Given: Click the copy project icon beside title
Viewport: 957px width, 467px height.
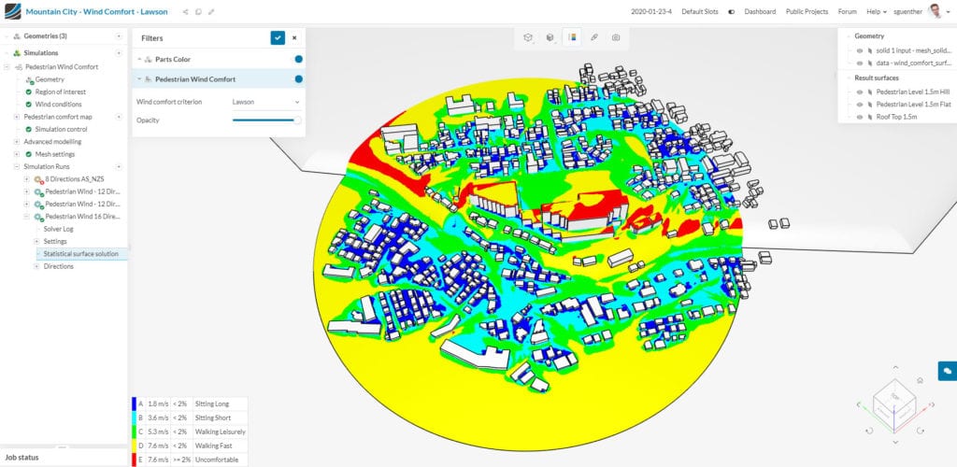Looking at the screenshot, I should pyautogui.click(x=198, y=11).
